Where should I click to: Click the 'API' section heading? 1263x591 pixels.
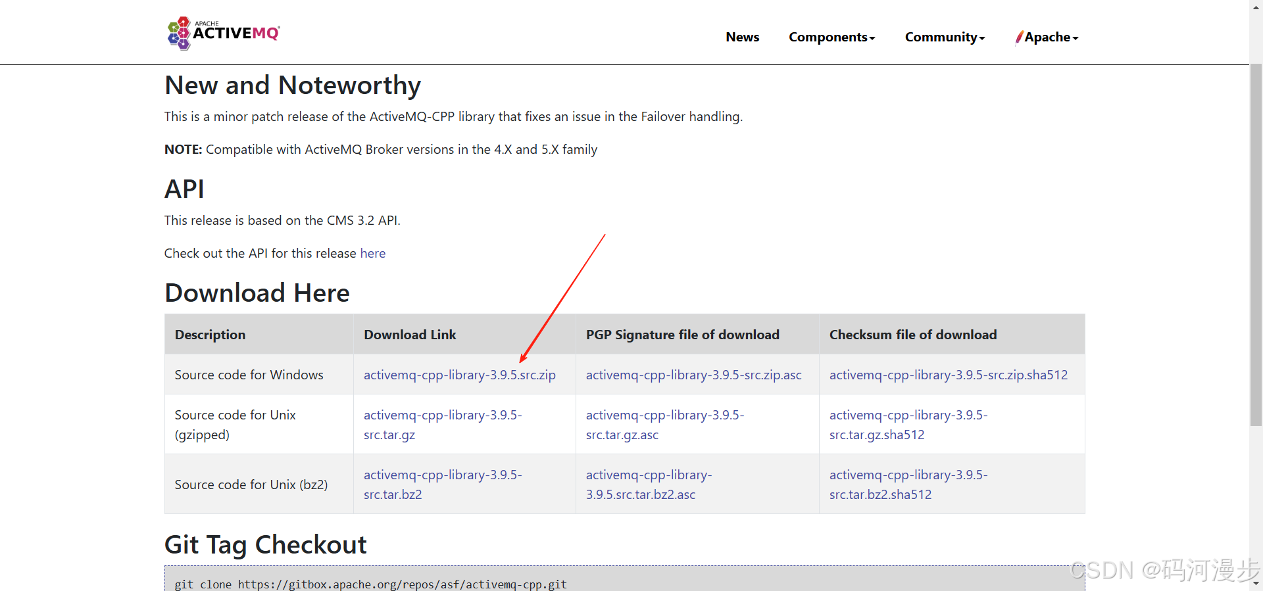184,189
